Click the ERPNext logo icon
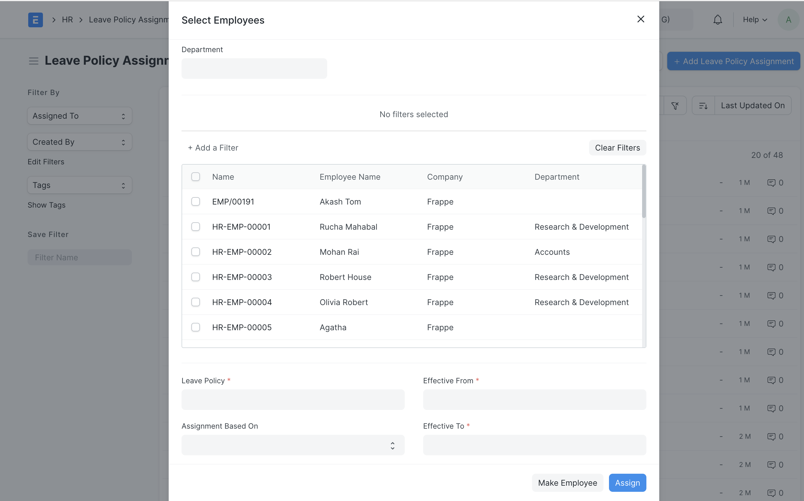 (36, 20)
